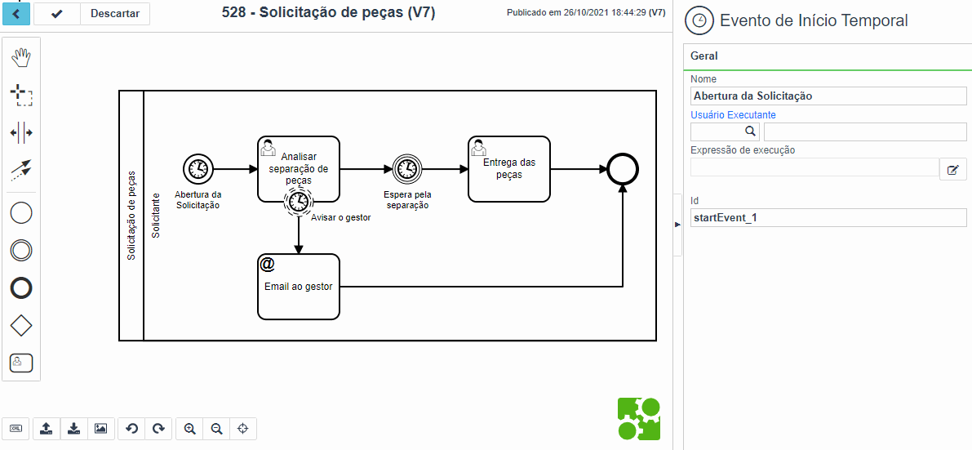The height and width of the screenshot is (450, 972).
Task: Click the undo arrow button
Action: click(132, 428)
